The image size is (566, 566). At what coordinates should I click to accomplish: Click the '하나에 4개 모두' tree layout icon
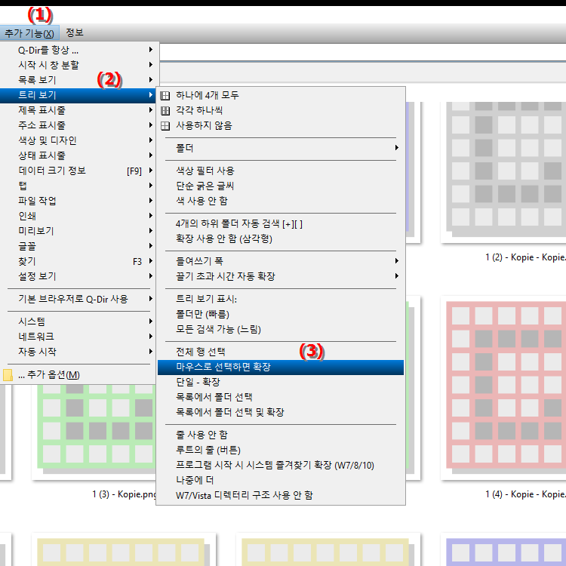click(x=165, y=96)
